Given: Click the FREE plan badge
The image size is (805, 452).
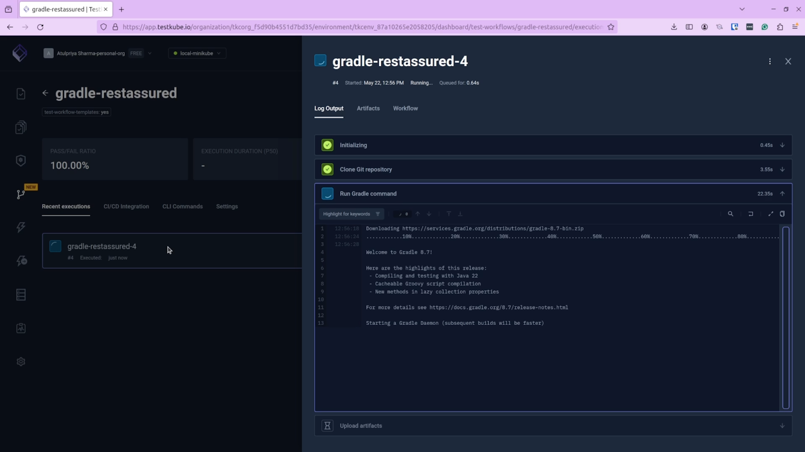Looking at the screenshot, I should pyautogui.click(x=136, y=53).
